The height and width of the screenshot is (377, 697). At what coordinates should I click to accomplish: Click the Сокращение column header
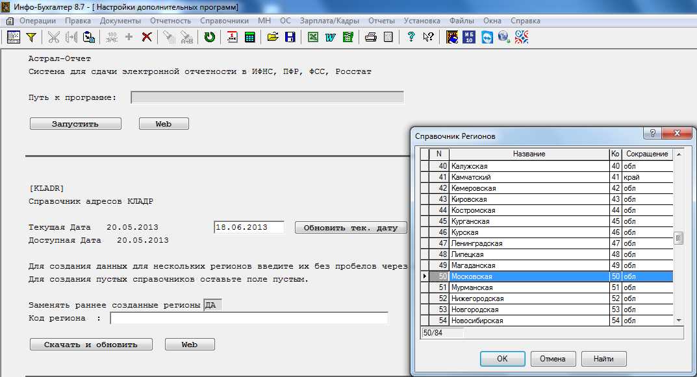[x=647, y=154]
